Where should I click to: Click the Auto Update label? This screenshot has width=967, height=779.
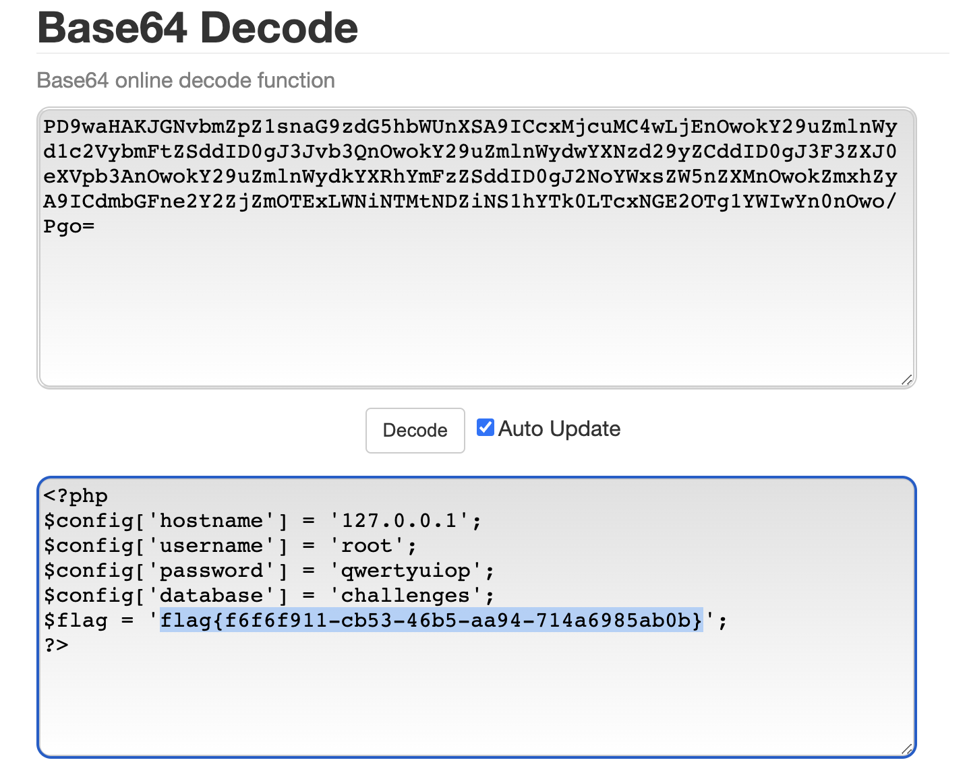click(x=559, y=429)
